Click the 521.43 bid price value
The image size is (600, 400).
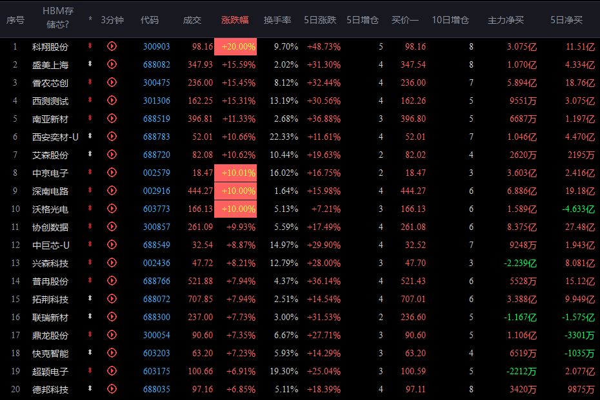pos(414,281)
